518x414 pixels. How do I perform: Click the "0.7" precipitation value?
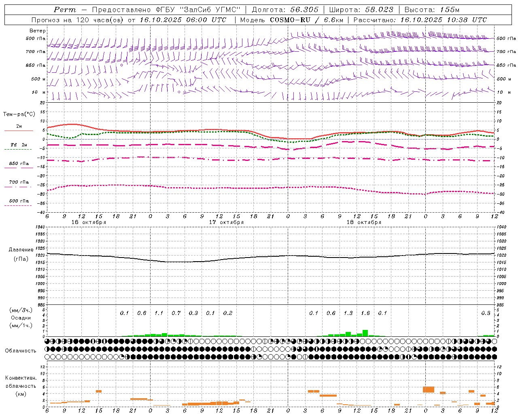point(176,313)
